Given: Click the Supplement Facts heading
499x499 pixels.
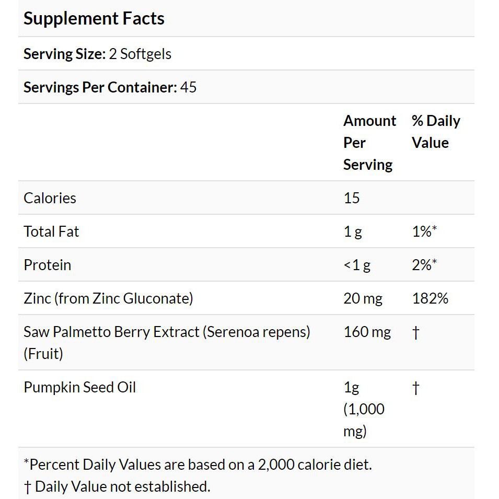Looking at the screenshot, I should pos(94,18).
